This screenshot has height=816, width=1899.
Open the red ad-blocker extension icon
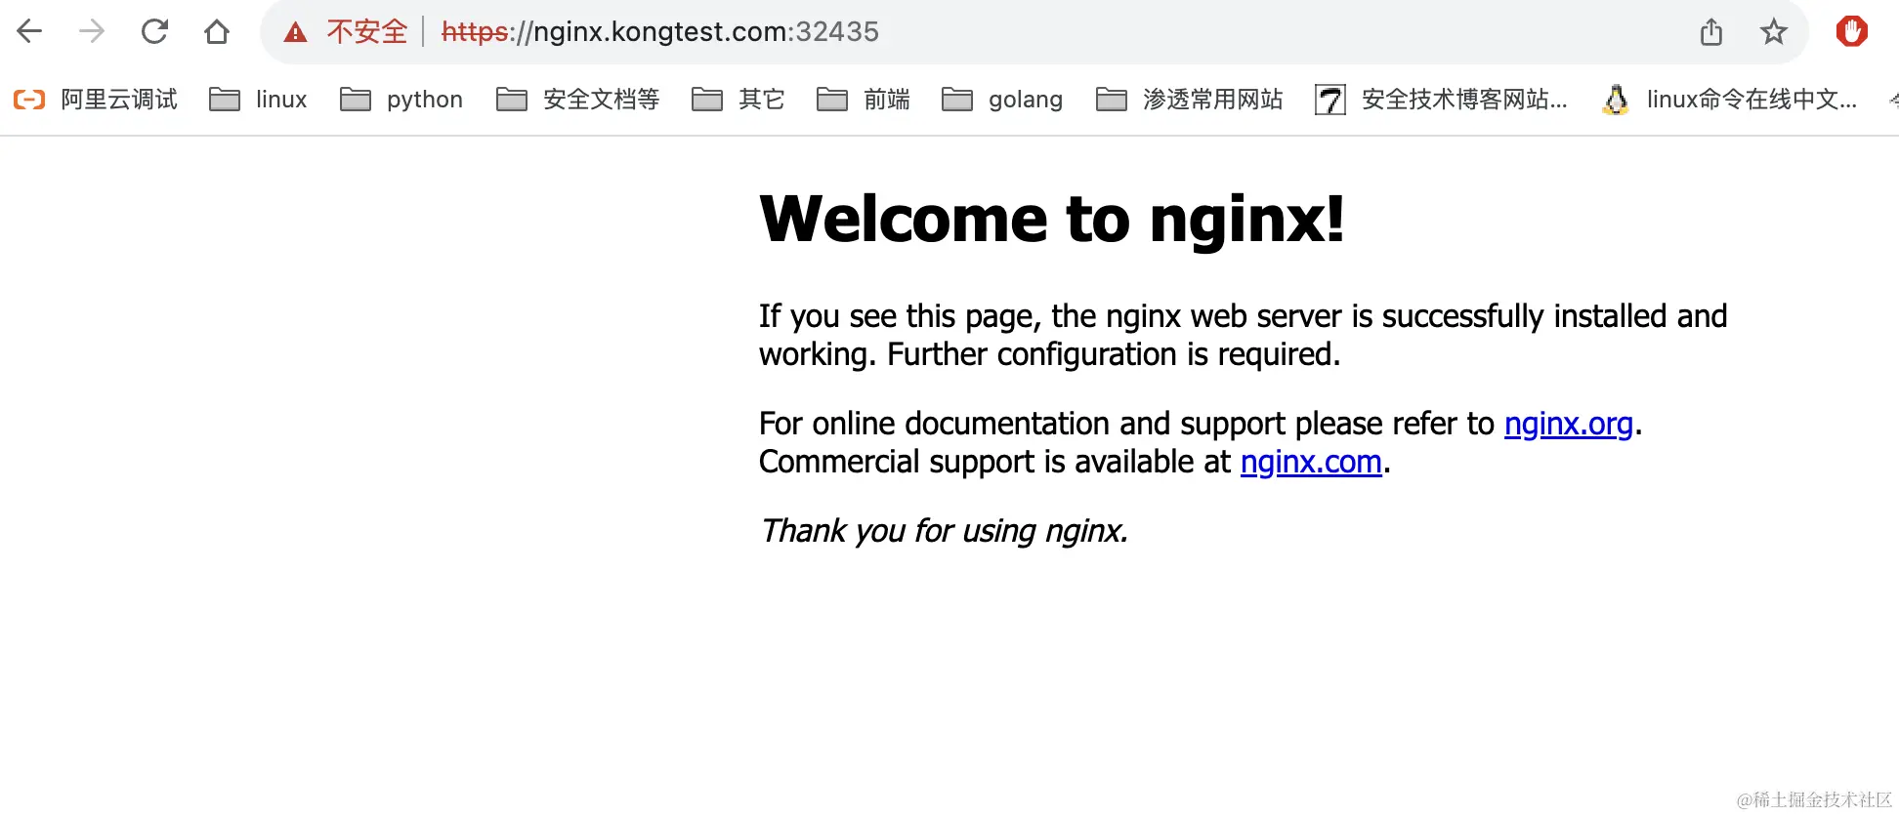(x=1851, y=31)
